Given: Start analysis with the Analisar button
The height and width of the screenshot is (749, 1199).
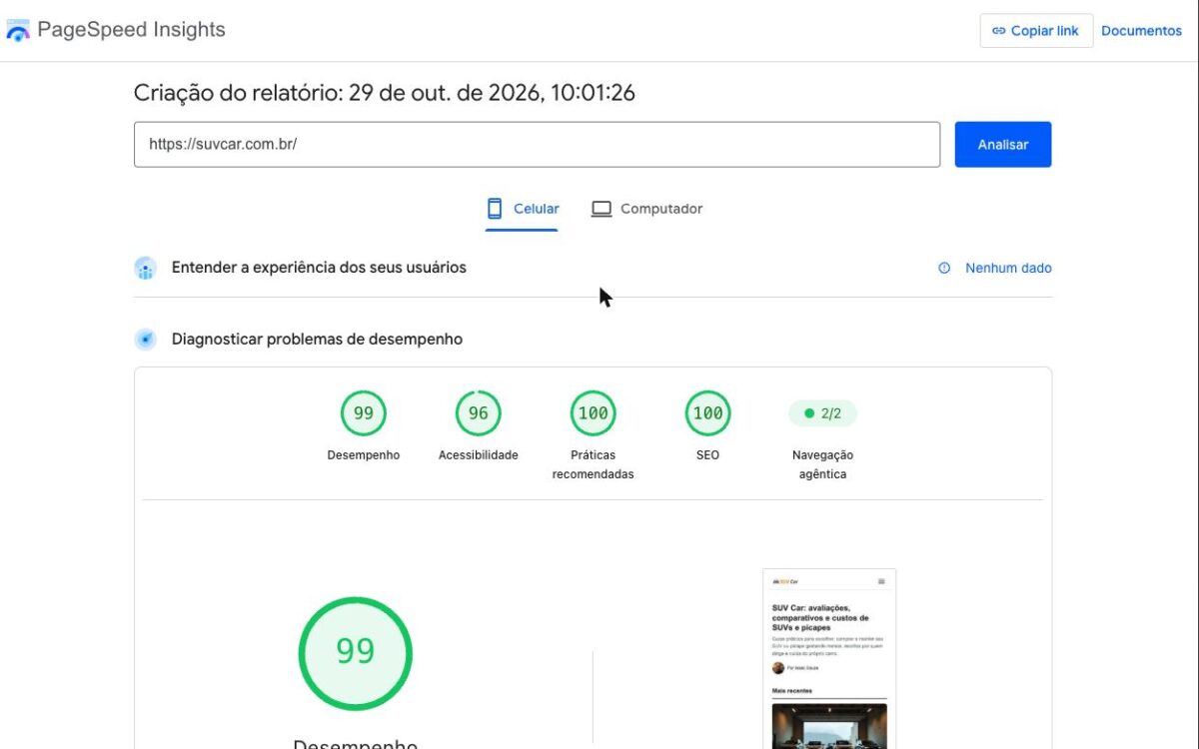Looking at the screenshot, I should [1002, 144].
